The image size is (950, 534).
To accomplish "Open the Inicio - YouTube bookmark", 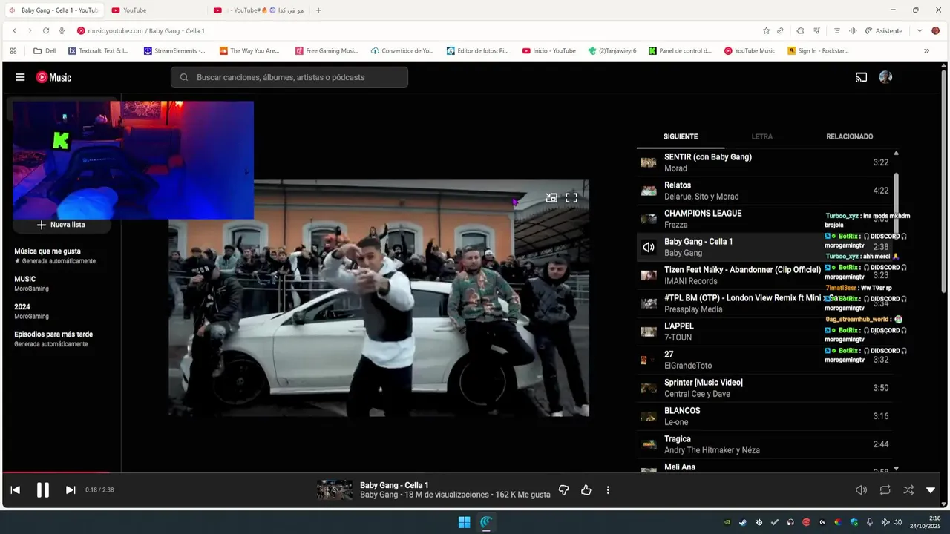I will [548, 51].
